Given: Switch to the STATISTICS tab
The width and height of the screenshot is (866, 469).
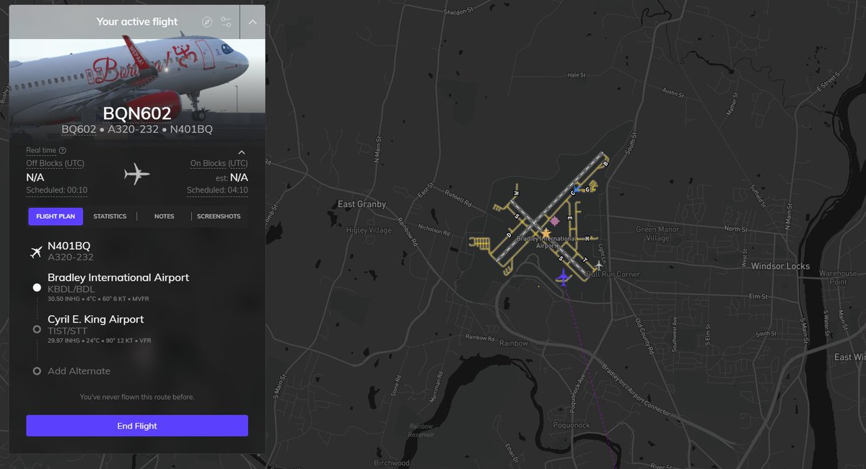Looking at the screenshot, I should pos(110,216).
